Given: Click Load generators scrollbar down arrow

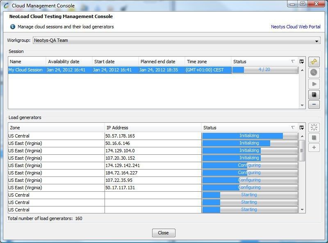Looking at the screenshot, I should click(x=302, y=210).
